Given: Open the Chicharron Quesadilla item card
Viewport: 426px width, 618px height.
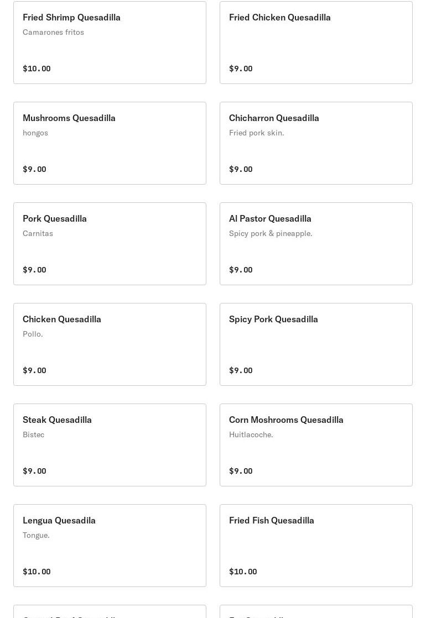Looking at the screenshot, I should coord(316,143).
